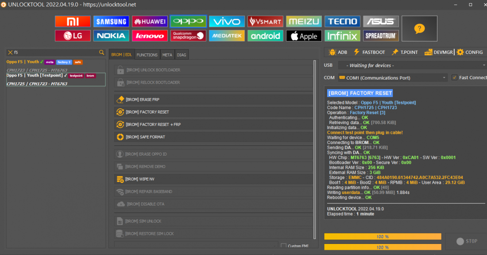Open the generic Android section
Screen dimensions: 487x255
tap(265, 36)
